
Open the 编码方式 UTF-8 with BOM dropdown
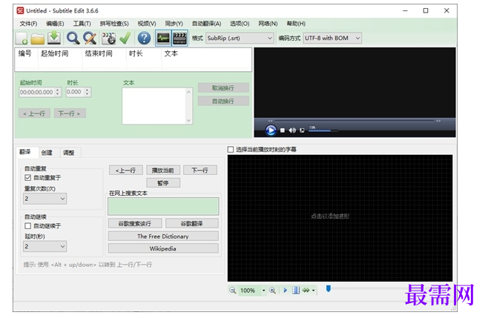coord(332,39)
